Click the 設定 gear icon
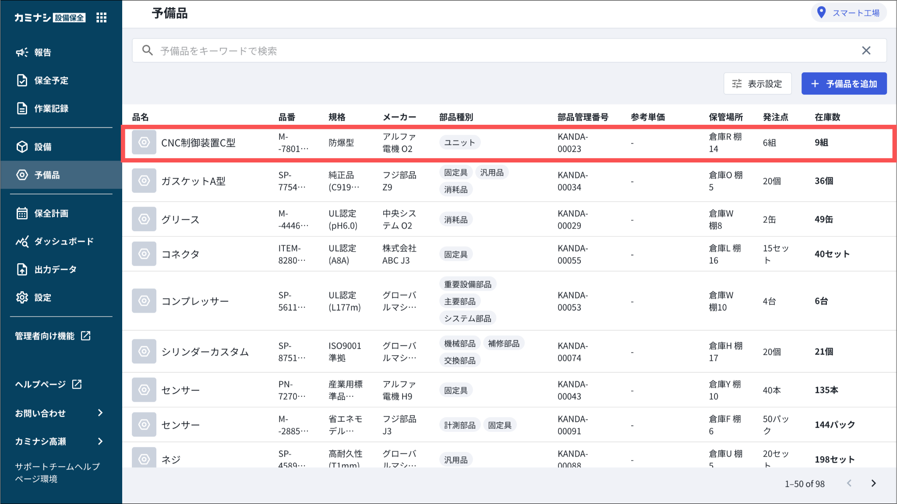 22,297
